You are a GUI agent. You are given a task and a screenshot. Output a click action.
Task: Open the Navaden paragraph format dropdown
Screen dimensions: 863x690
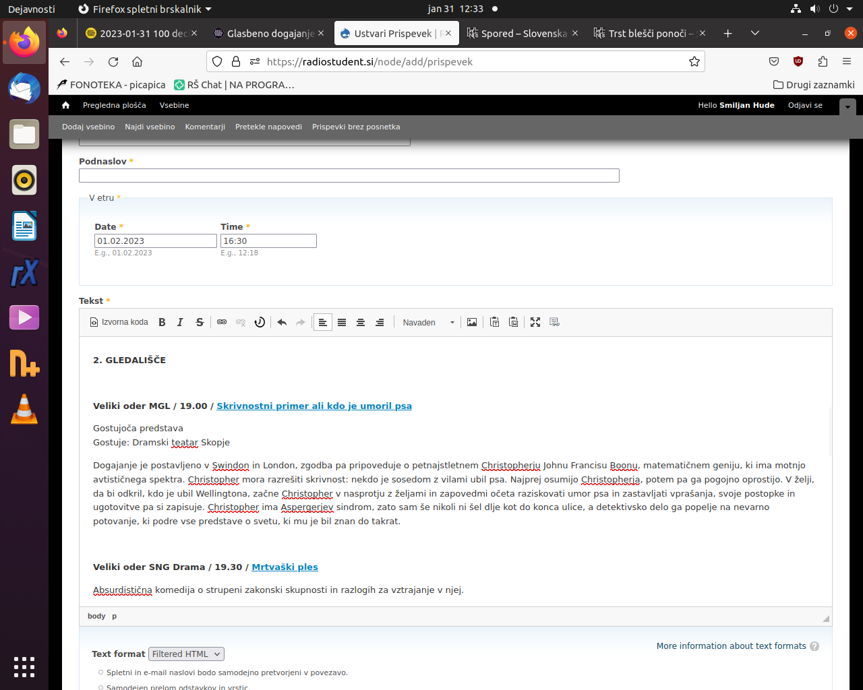click(x=428, y=323)
